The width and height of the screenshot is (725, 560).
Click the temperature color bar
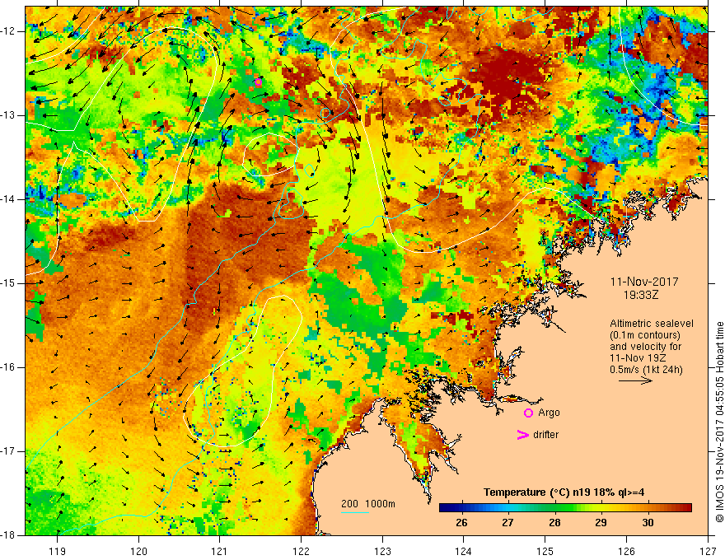[565, 508]
